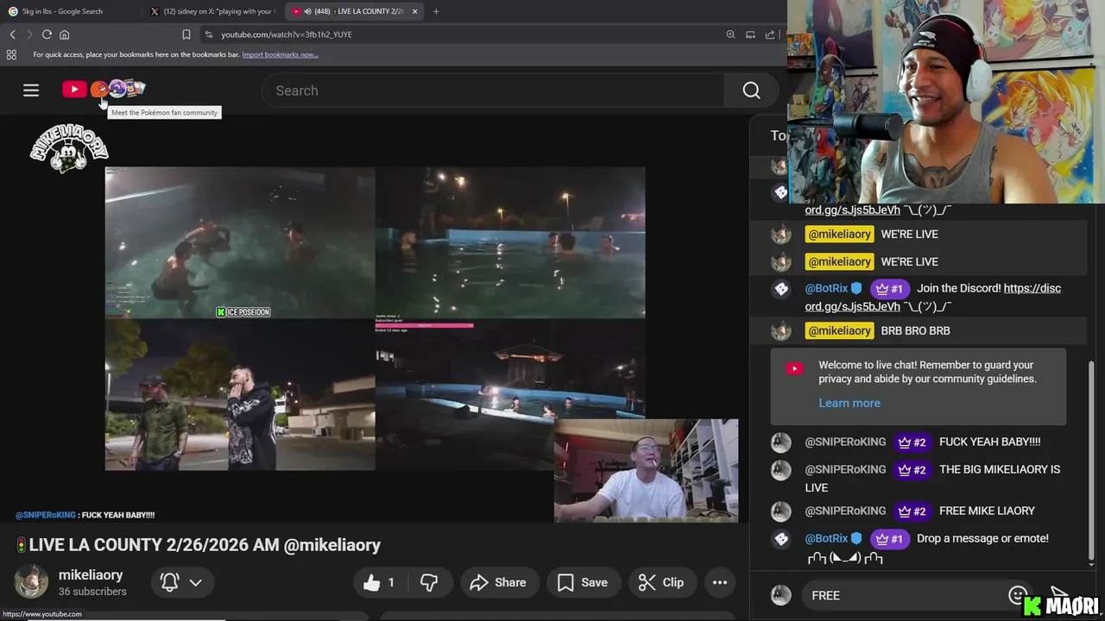
Task: Open mikeliaory channel avatar
Action: tap(31, 582)
